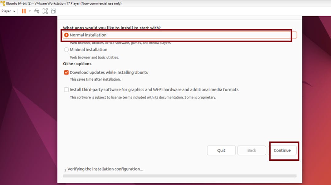The width and height of the screenshot is (331, 185).
Task: Click the Back button
Action: (x=252, y=150)
